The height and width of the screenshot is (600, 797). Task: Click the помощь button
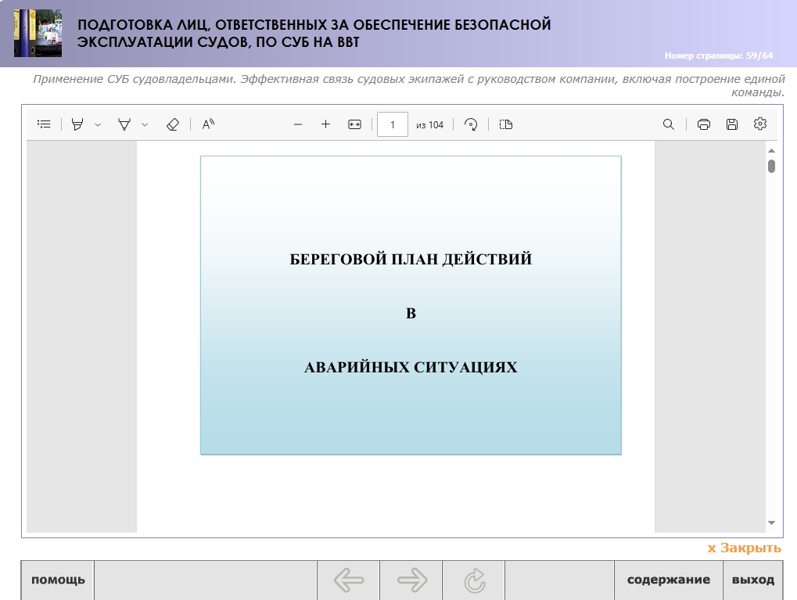coord(58,580)
